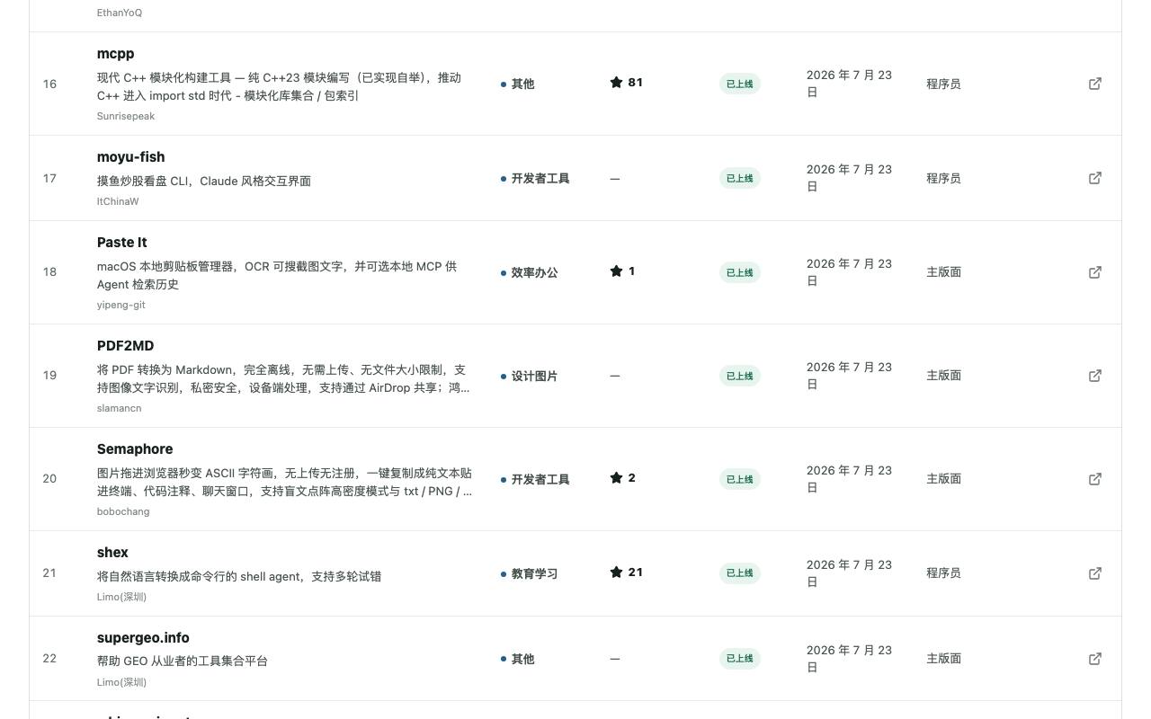Open the Paste It project title

pos(121,243)
